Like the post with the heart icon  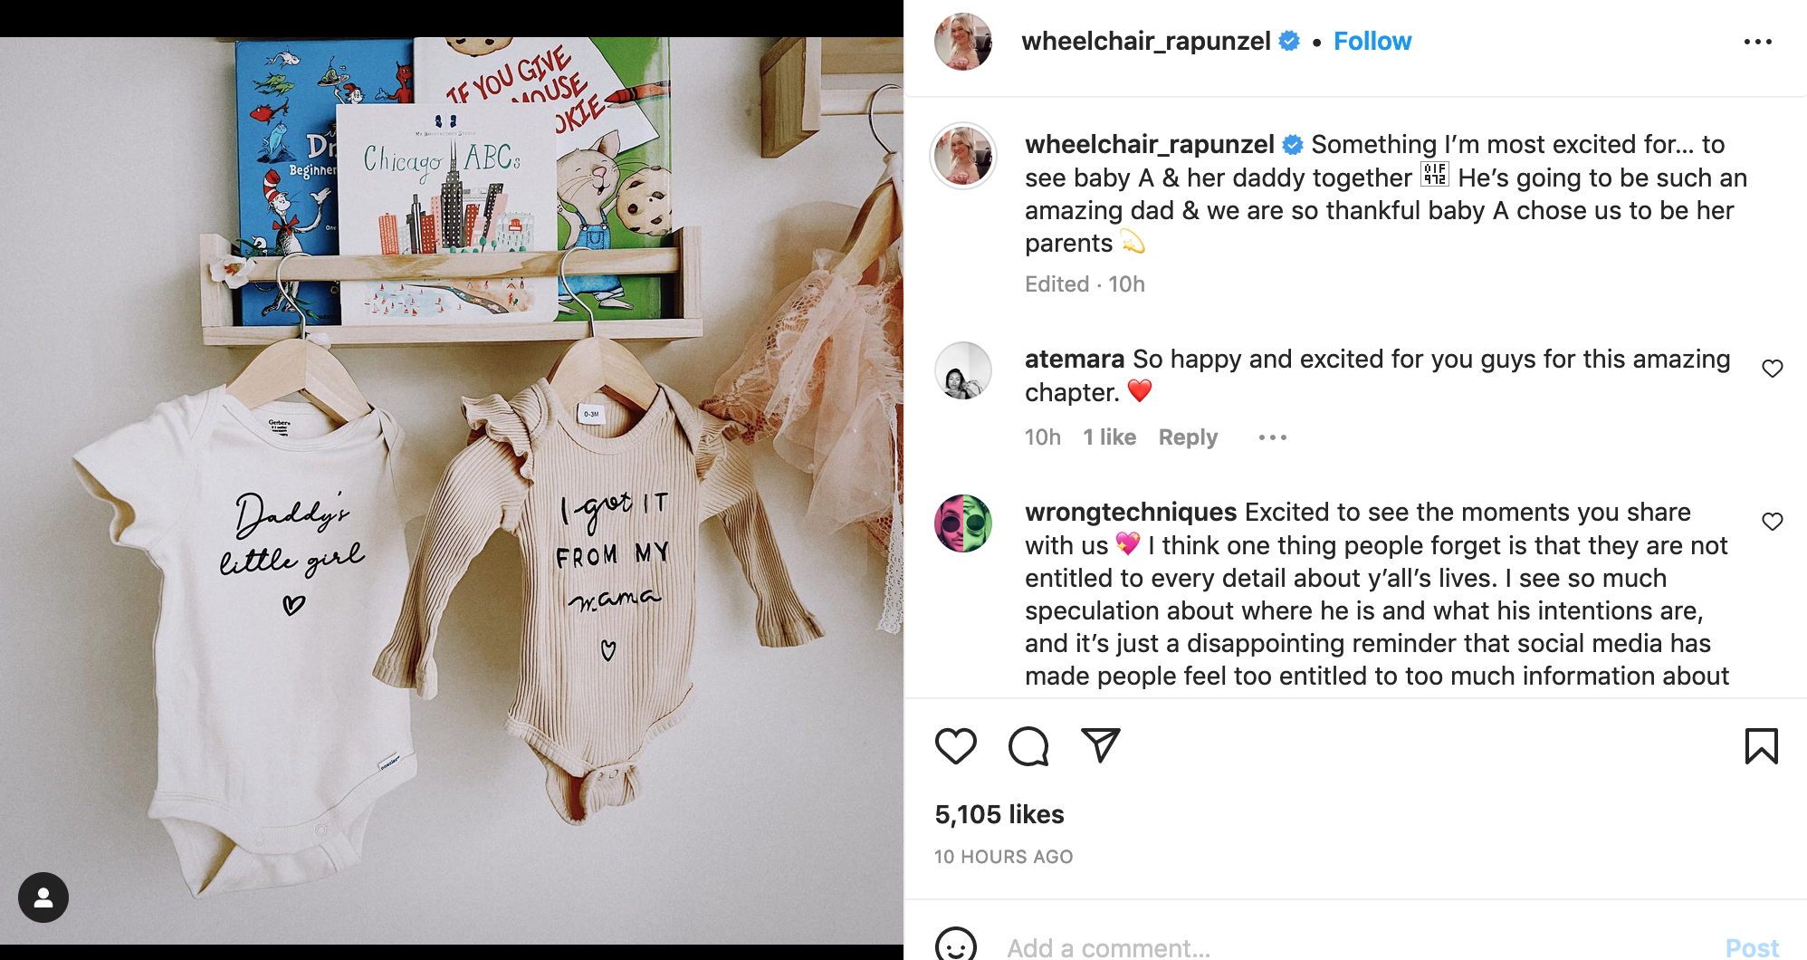tap(955, 746)
